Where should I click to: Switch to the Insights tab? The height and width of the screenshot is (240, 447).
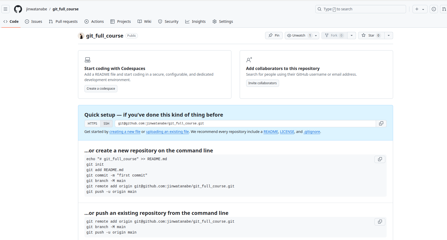pos(195,22)
